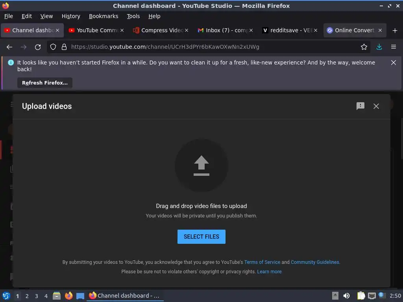Screen dimensions: 403x302
Task: Switch to the Online Convert tab
Action: coord(355,30)
